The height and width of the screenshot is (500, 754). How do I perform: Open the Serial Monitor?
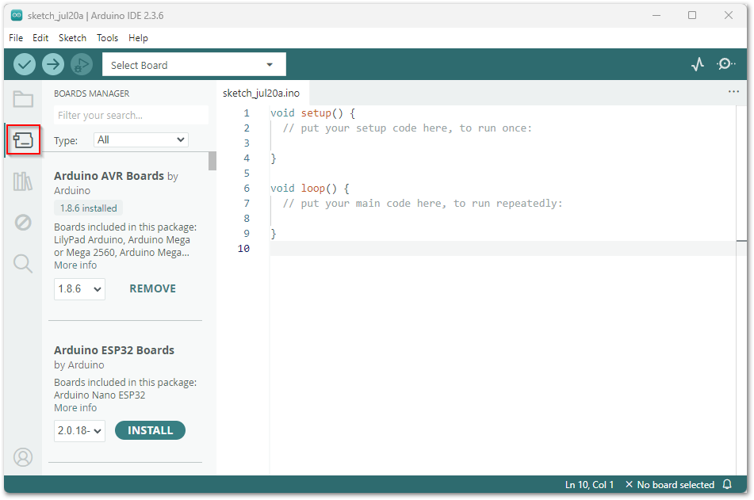[725, 64]
